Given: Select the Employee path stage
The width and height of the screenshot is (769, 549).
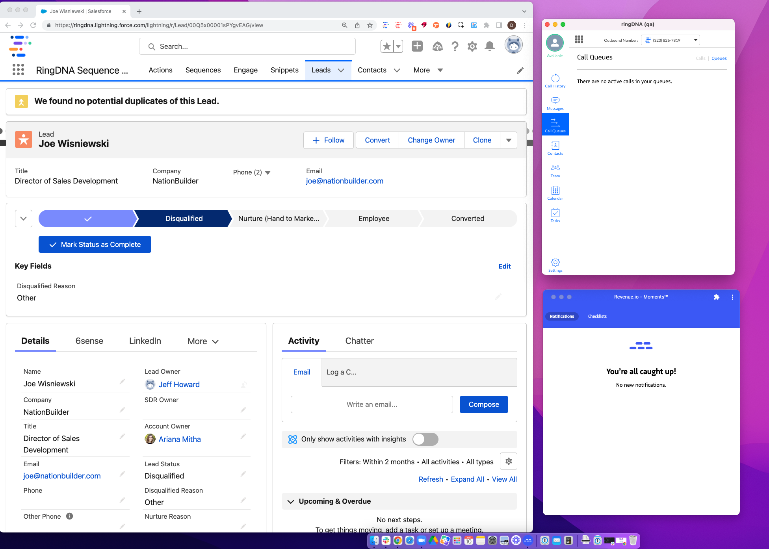Looking at the screenshot, I should [x=373, y=219].
